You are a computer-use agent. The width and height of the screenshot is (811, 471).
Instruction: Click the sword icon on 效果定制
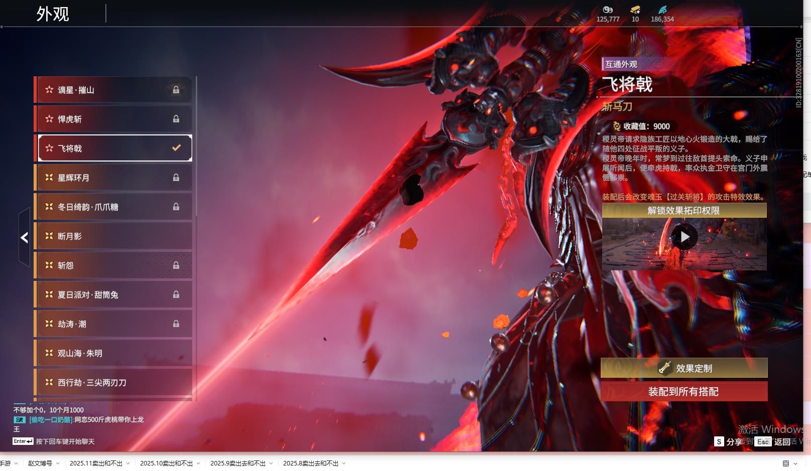(665, 368)
